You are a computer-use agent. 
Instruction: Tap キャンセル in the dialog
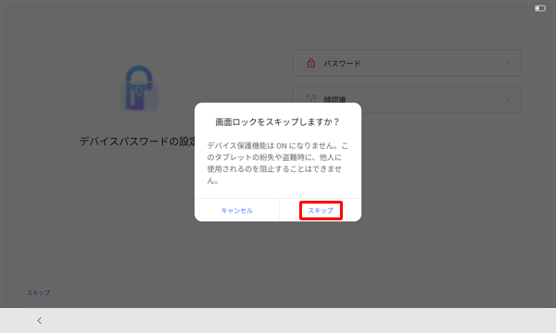click(x=237, y=211)
